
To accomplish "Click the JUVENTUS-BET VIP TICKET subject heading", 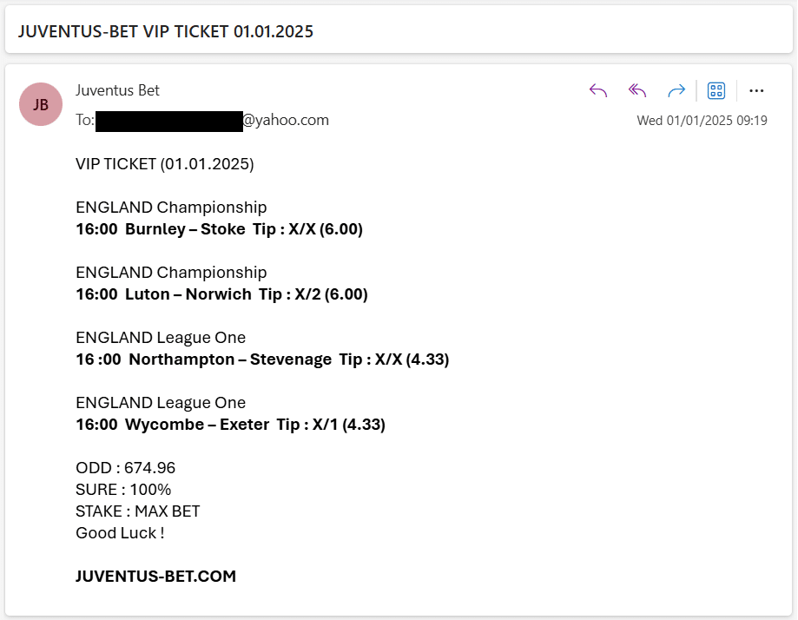I will point(166,31).
